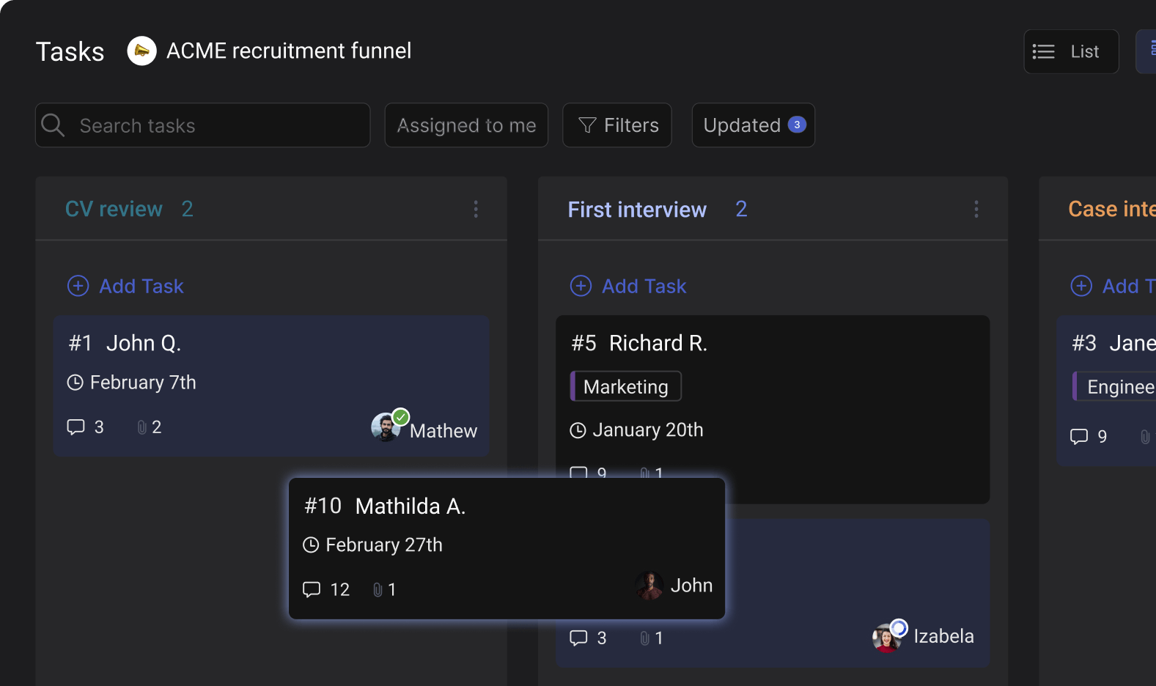Add Task in First interview column
The width and height of the screenshot is (1156, 686).
coord(629,286)
